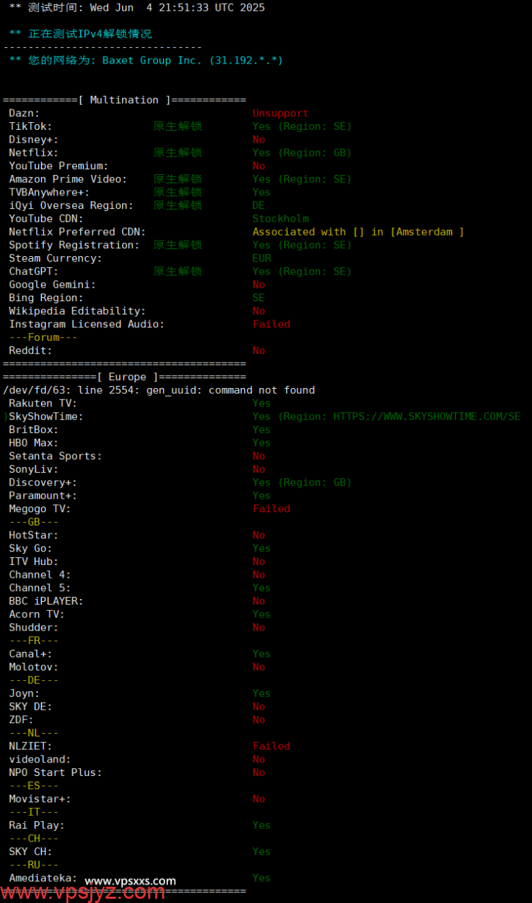The width and height of the screenshot is (532, 903).
Task: Select the 'Disney+:' label
Action: point(34,140)
